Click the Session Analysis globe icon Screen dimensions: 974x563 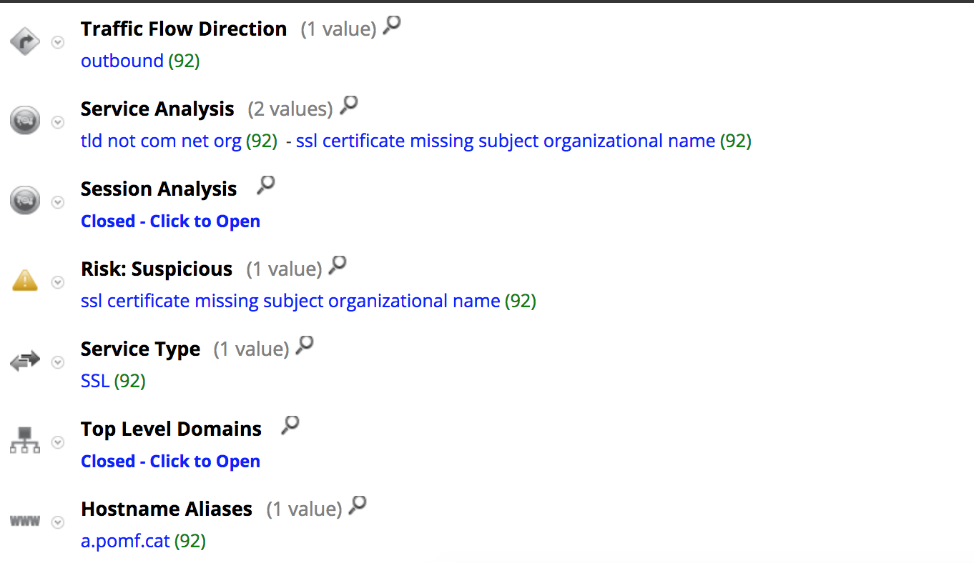[24, 200]
